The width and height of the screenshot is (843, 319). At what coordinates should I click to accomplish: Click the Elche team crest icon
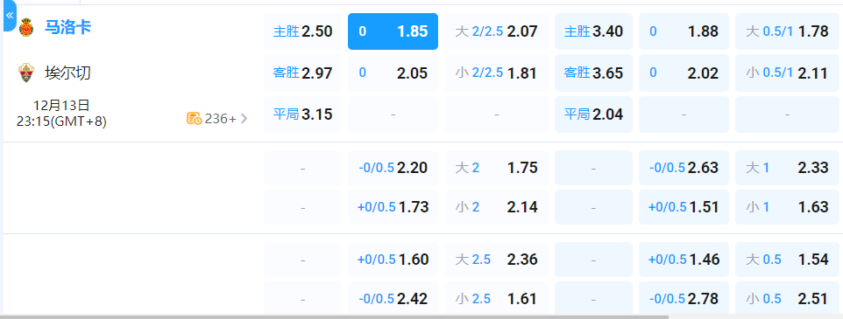tap(25, 73)
